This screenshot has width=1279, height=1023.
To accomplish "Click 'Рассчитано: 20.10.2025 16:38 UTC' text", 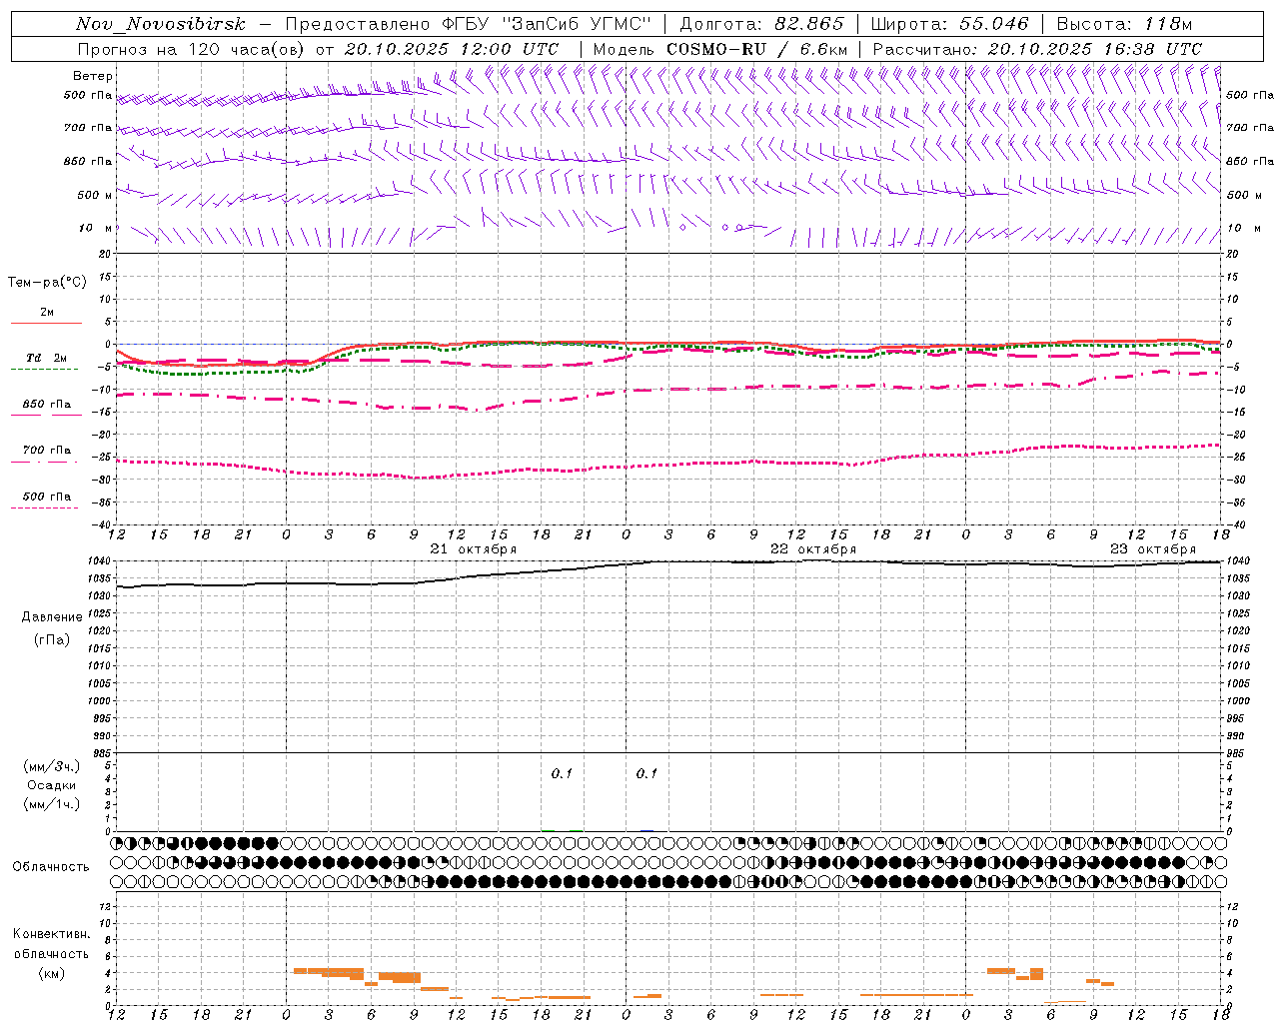I will 1037,49.
